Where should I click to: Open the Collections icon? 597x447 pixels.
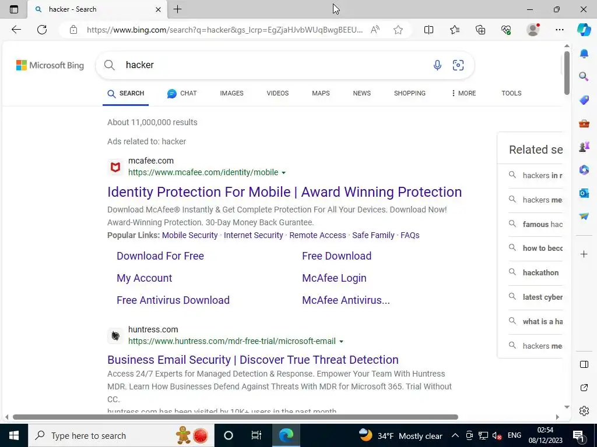[480, 30]
